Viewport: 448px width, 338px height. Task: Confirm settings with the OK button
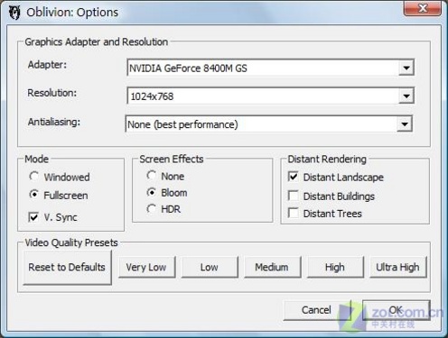click(x=396, y=310)
